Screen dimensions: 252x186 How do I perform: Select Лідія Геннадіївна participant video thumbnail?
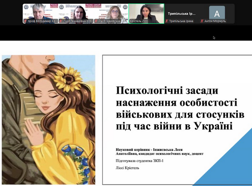pos(76,14)
